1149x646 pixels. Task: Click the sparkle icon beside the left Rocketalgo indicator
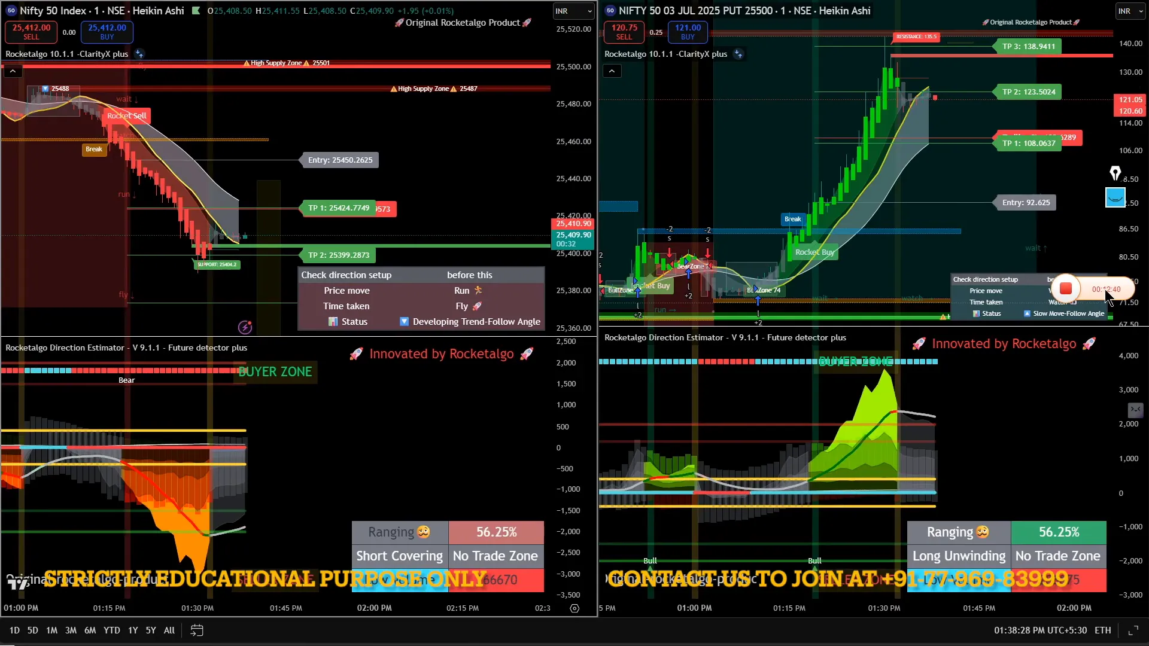(139, 54)
